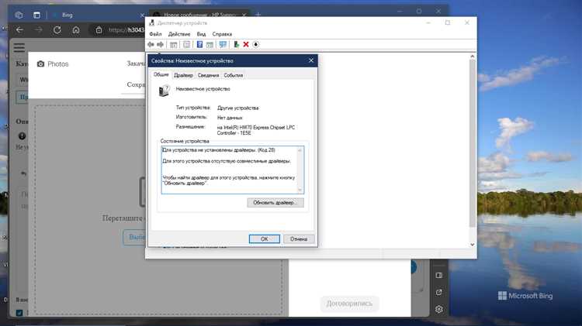This screenshot has height=326, width=582.
Task: Click the browser address bar URL
Action: pos(126,29)
